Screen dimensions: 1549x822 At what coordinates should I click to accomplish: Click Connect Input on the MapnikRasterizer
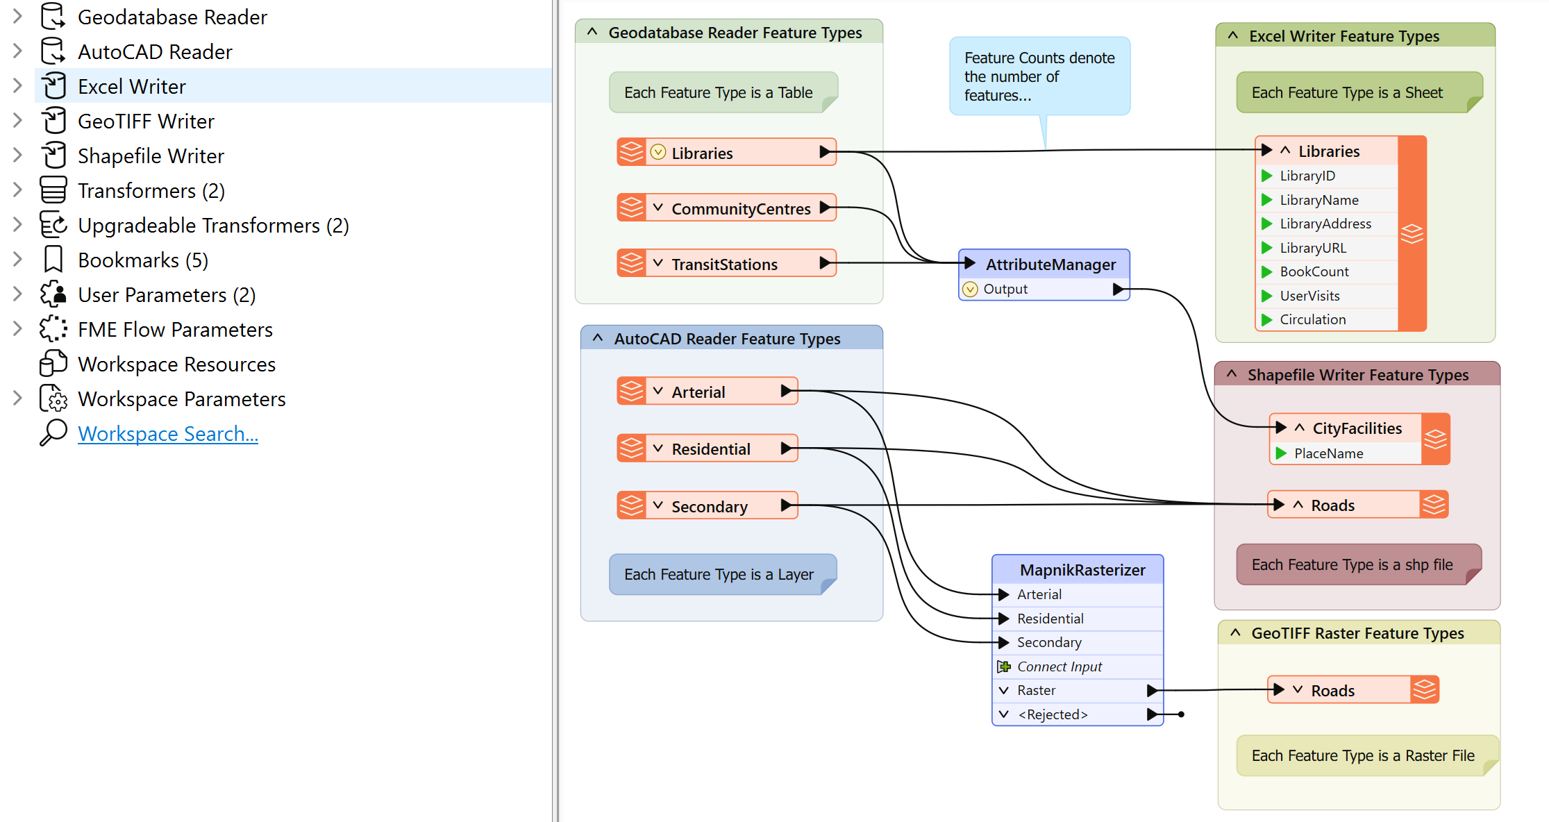coord(1058,666)
